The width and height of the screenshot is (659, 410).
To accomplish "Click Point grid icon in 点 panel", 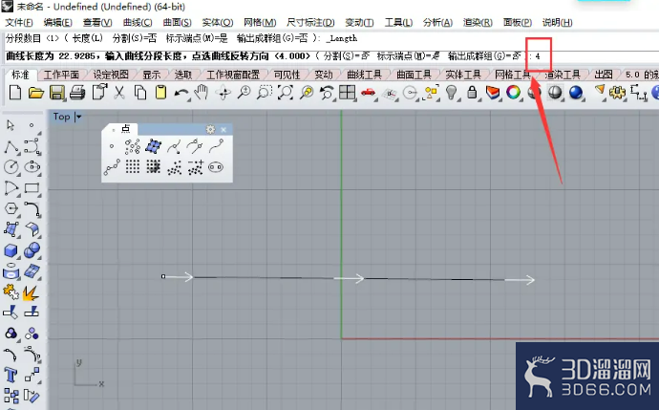I will [x=133, y=167].
